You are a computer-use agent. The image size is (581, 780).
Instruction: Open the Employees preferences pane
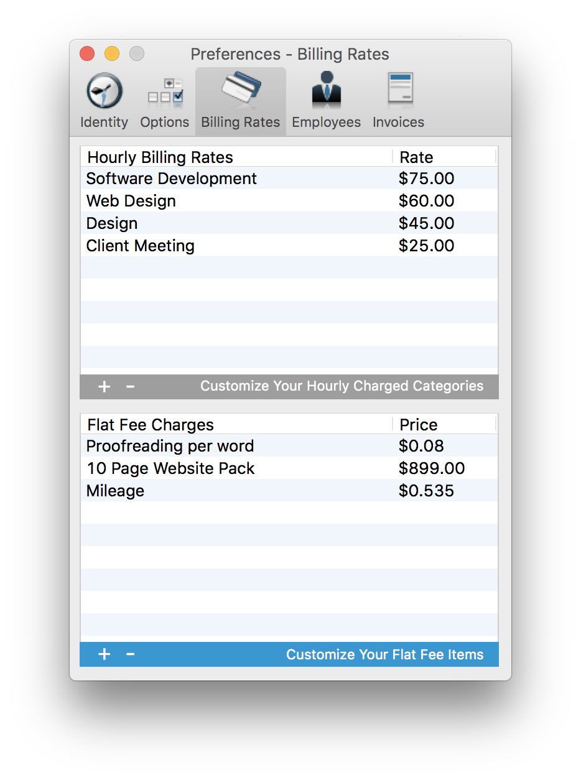click(x=326, y=100)
